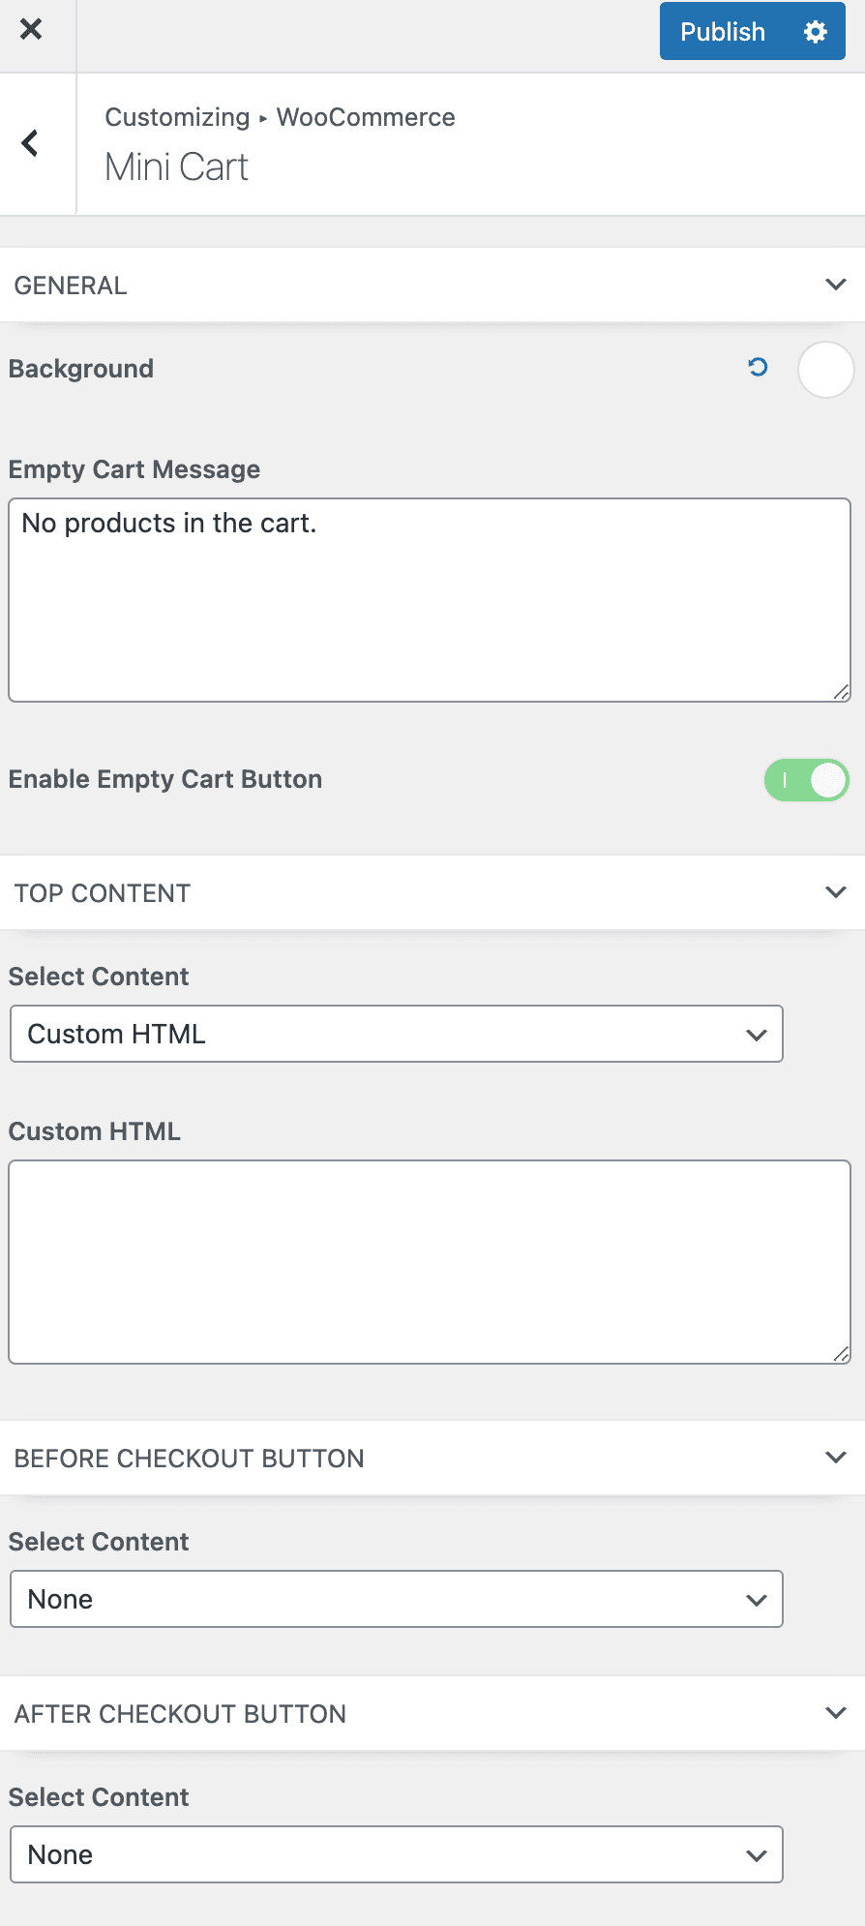Click the resize handle of Empty Cart Message box
865x1926 pixels.
tap(842, 692)
